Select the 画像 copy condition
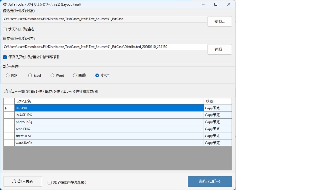This screenshot has width=322, height=190. coord(75,75)
